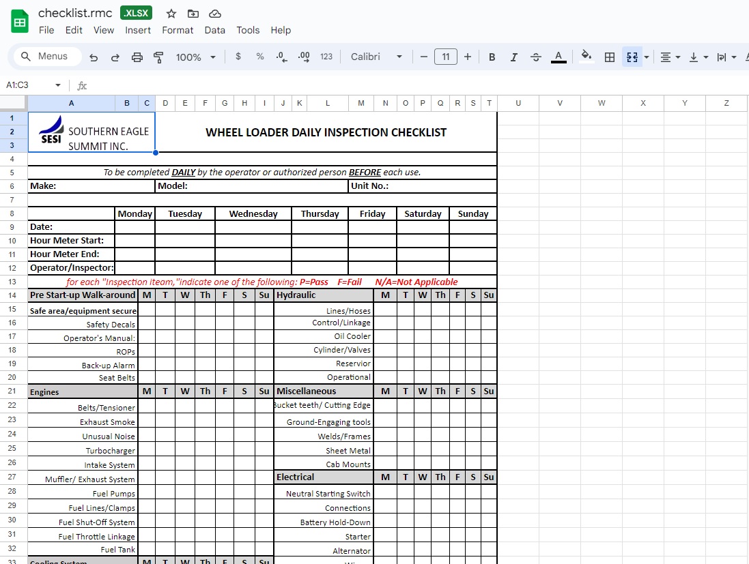Image resolution: width=749 pixels, height=564 pixels.
Task: Click the Wheel Loader Daily Inspection Checklist title
Action: click(326, 133)
